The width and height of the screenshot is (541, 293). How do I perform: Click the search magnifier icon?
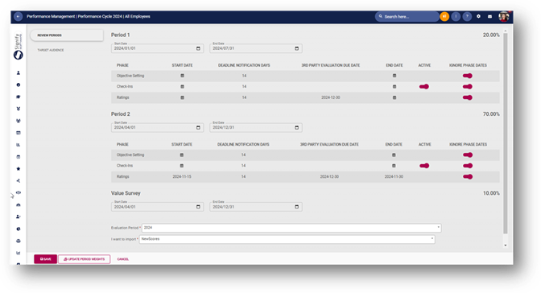click(x=381, y=16)
